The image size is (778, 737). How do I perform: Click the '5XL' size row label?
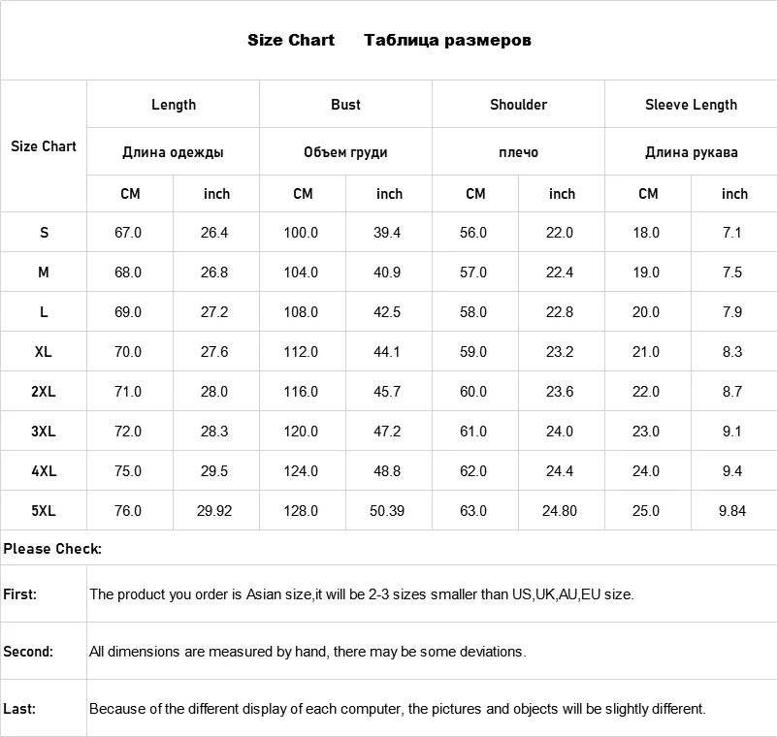44,510
